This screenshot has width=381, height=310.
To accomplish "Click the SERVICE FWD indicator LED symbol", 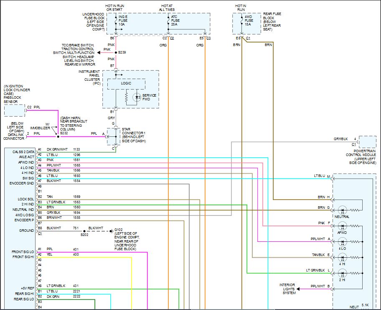I will tap(137, 97).
